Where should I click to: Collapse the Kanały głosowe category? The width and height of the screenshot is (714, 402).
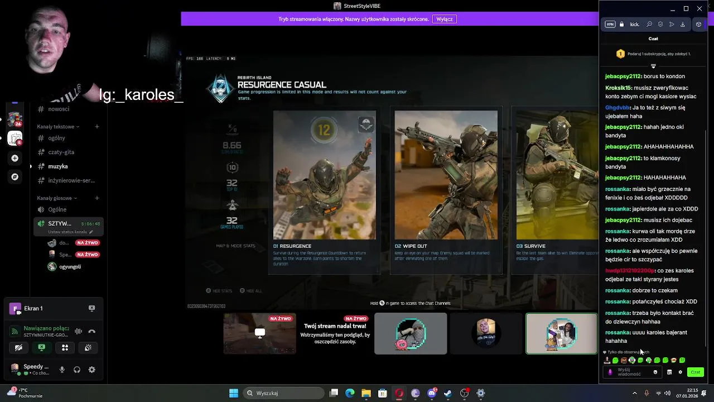point(57,198)
